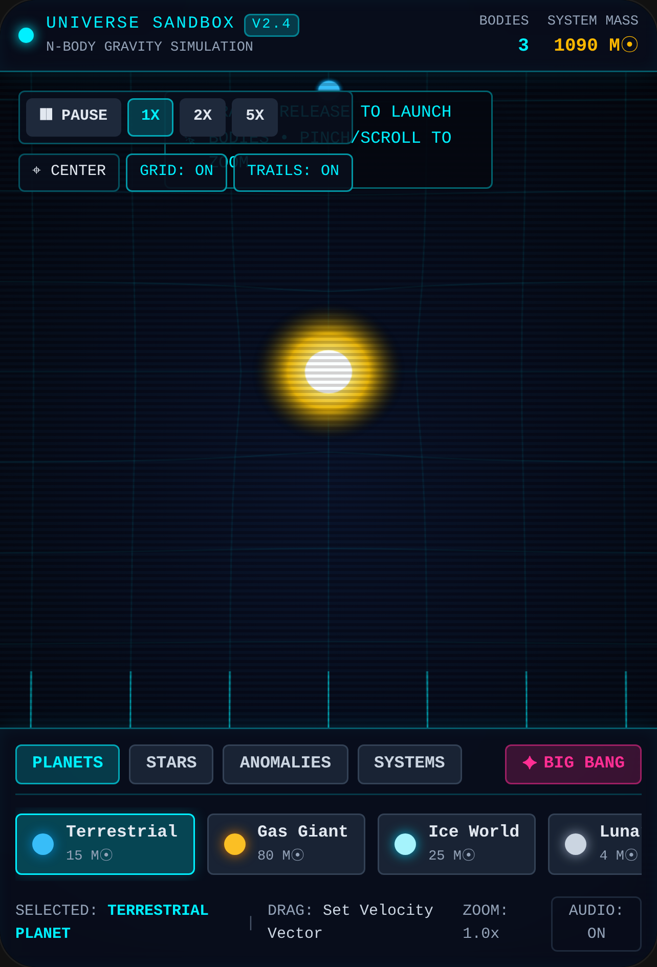Screen dimensions: 657x967
Task: Click the N-BODY GRAVITY SIMULATION subtitle
Action: [x=149, y=47]
